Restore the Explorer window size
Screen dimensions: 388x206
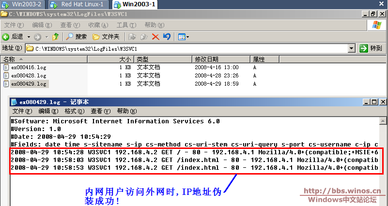[x=373, y=14]
